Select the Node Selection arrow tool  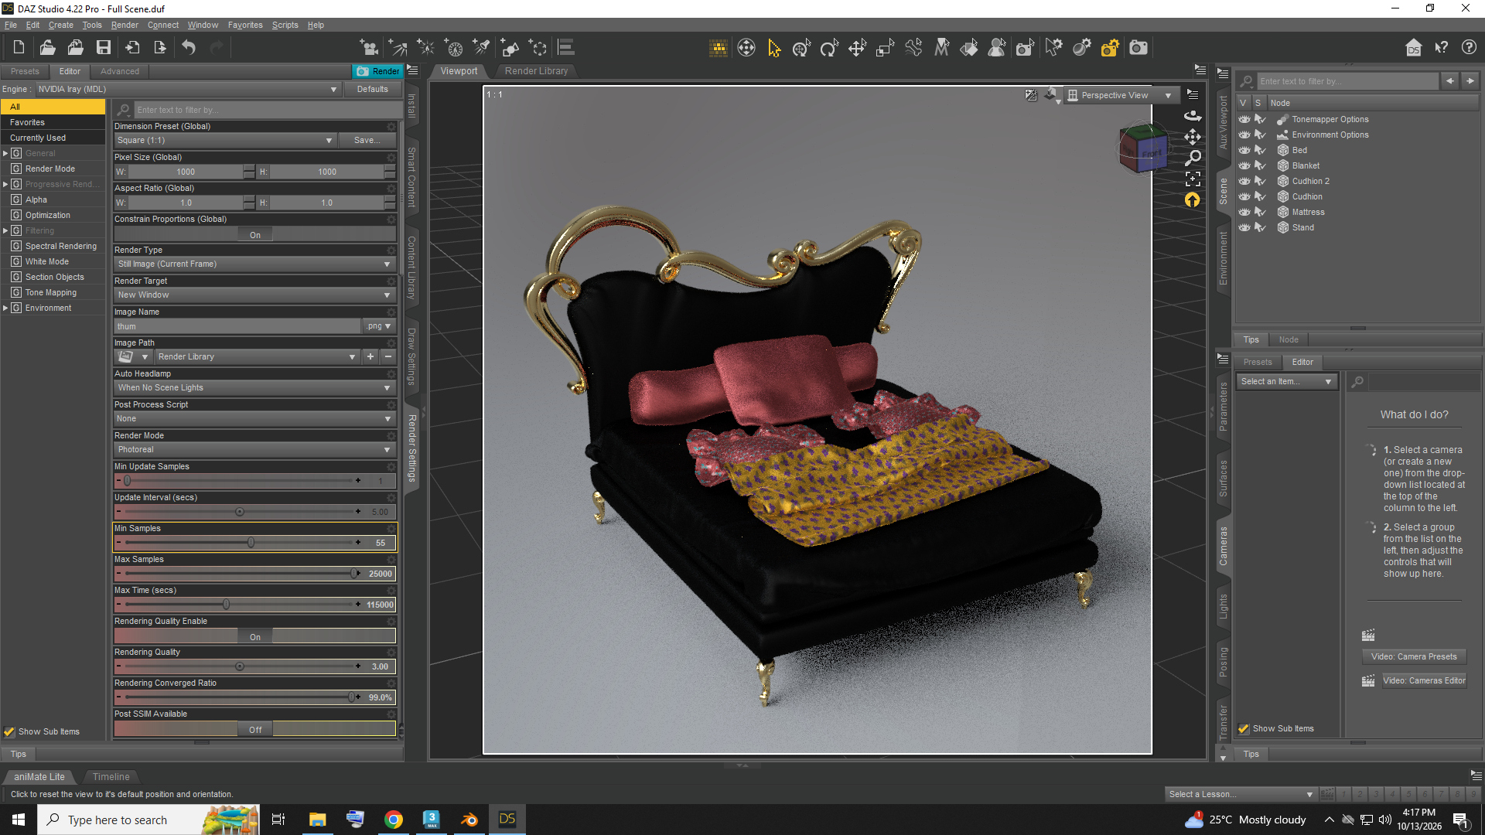point(773,48)
